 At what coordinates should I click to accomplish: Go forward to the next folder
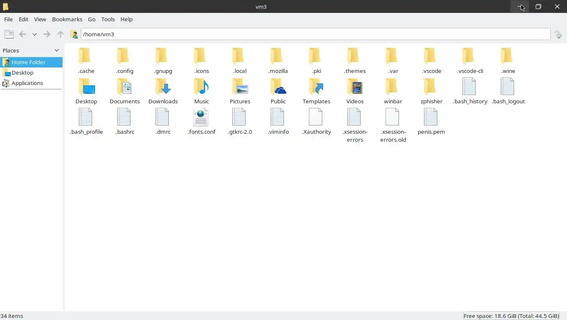tap(47, 34)
